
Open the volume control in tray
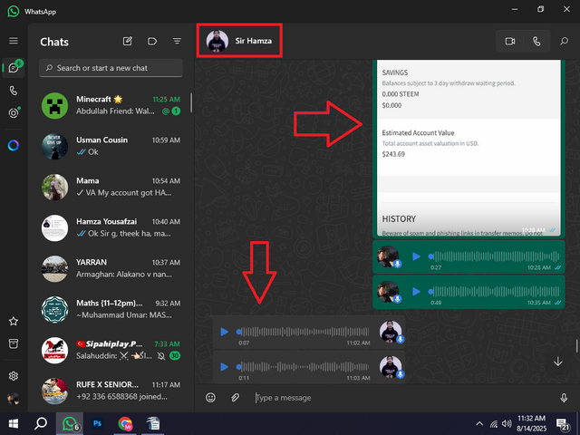(x=507, y=424)
